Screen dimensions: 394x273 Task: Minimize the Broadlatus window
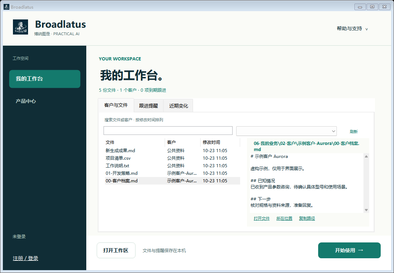click(360, 7)
